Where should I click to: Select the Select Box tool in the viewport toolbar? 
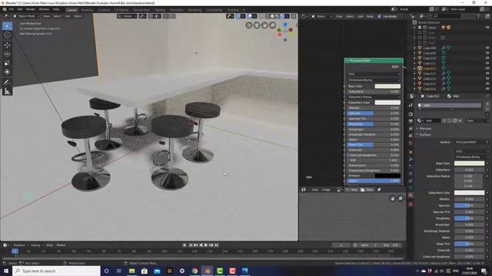pos(7,26)
